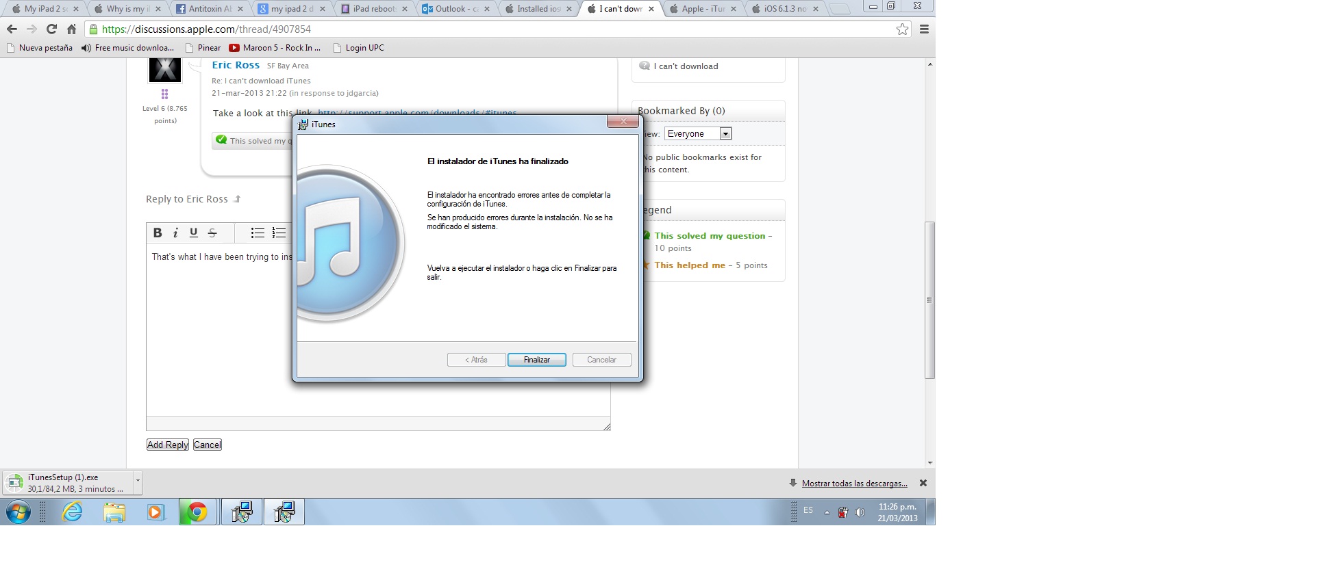The image size is (1337, 580).
Task: Open the Chrome menu icon
Action: [x=924, y=29]
